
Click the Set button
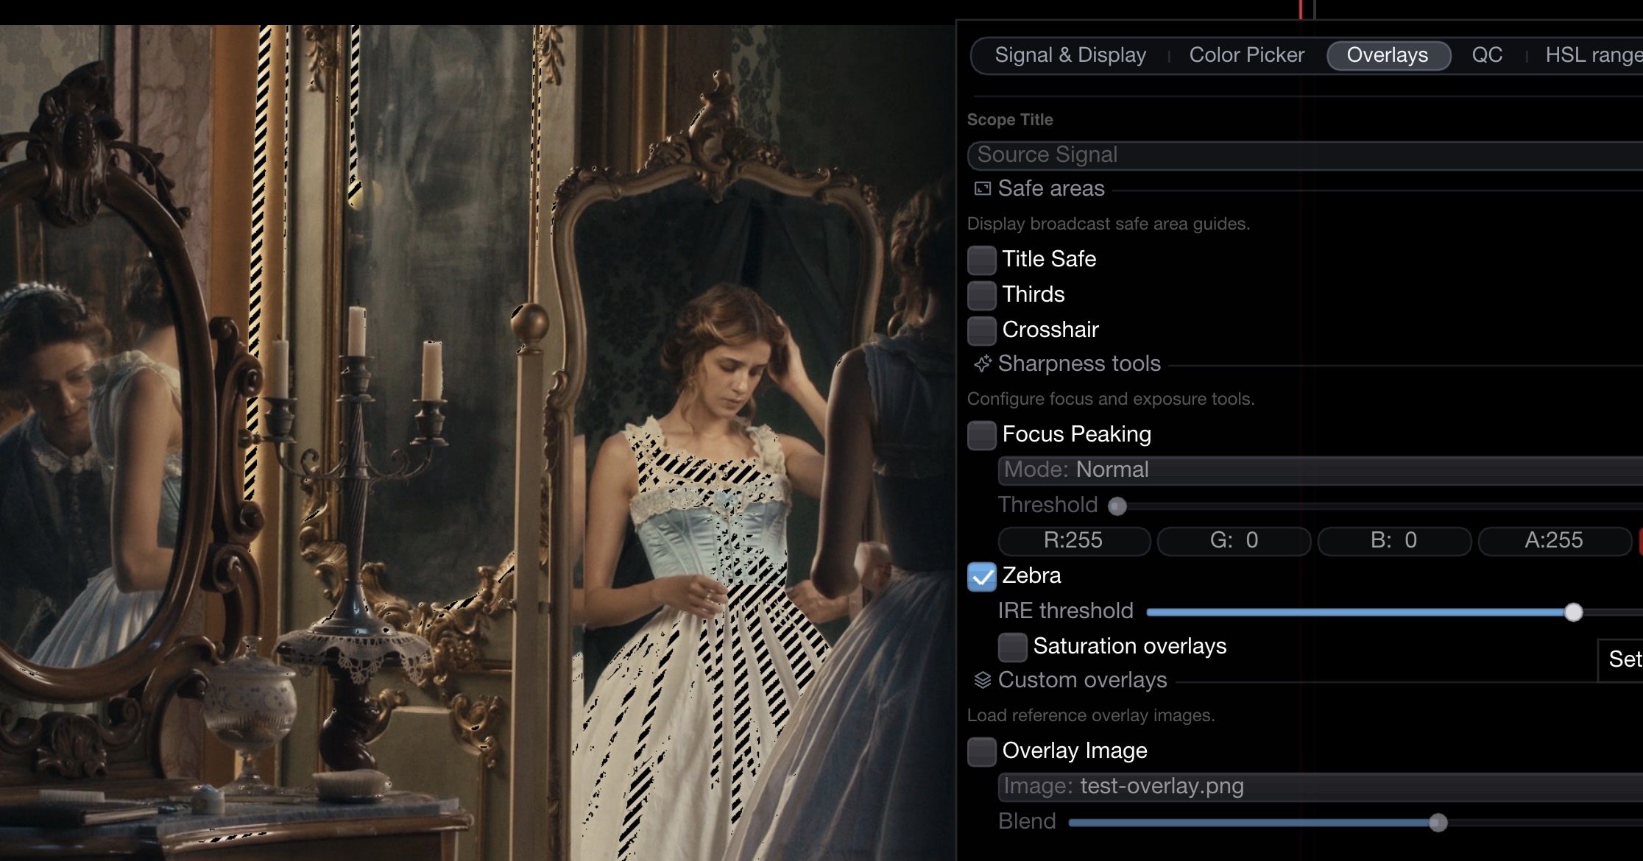coord(1624,659)
